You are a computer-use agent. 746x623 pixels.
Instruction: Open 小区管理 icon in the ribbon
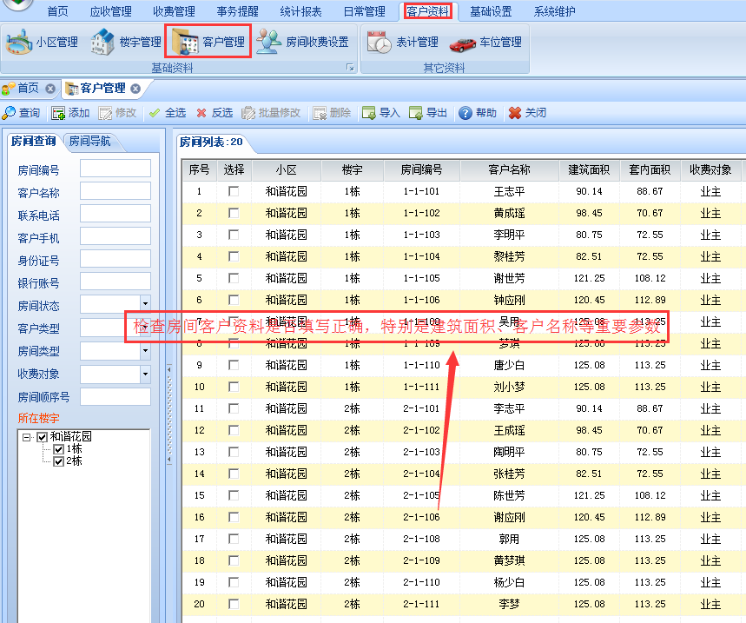point(19,42)
